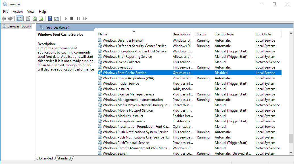Click the Disabled startup type cell

[x=221, y=73]
